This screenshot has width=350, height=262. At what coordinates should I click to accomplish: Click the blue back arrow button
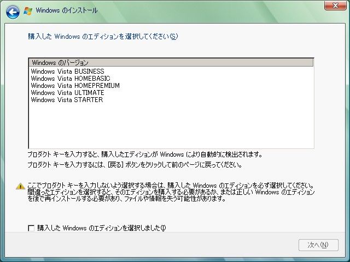(12, 11)
